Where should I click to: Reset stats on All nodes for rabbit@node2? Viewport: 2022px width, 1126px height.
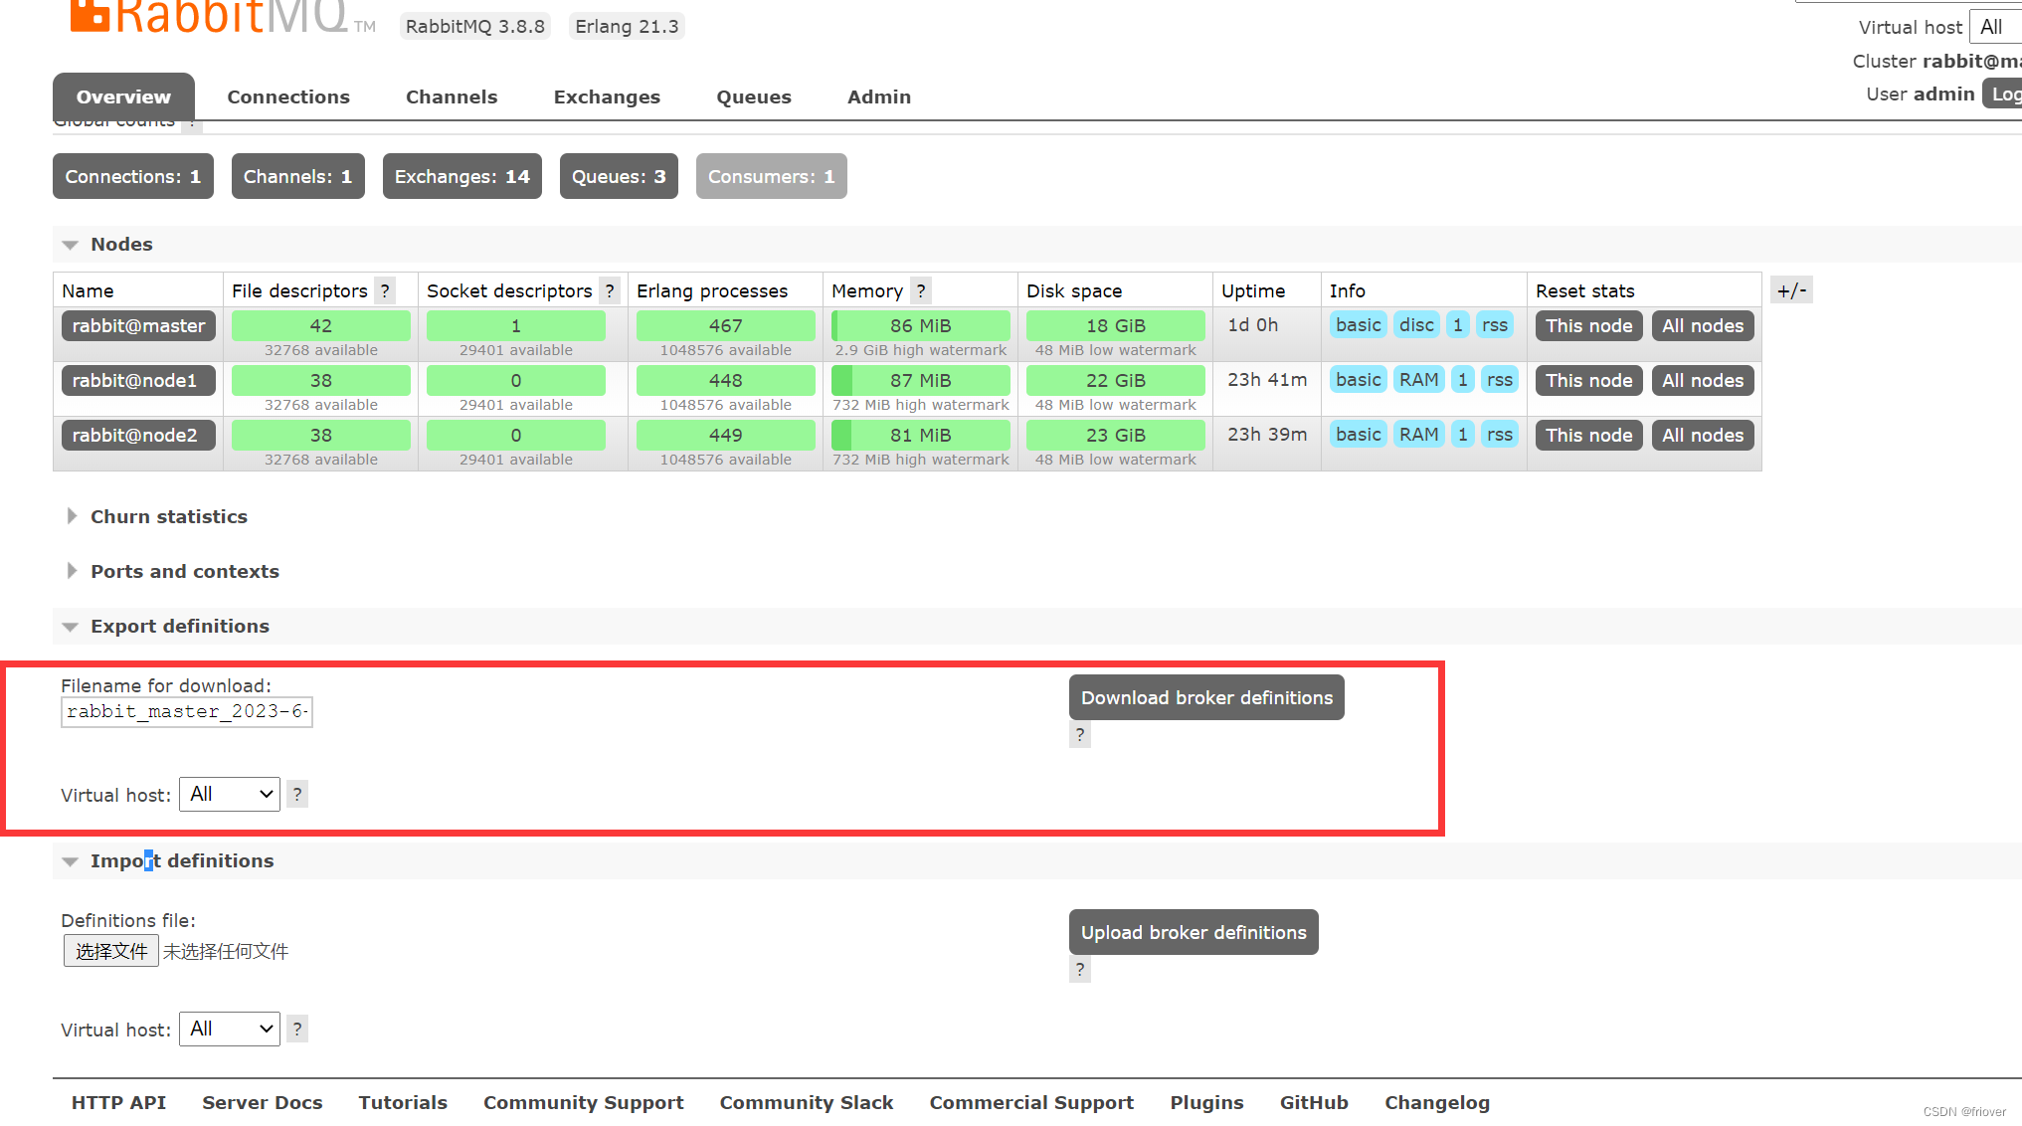pos(1703,435)
